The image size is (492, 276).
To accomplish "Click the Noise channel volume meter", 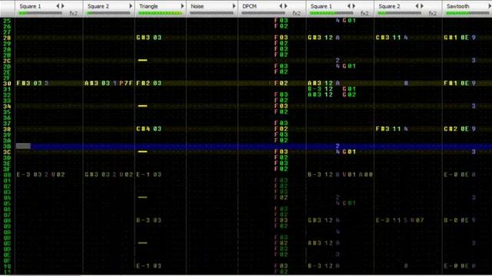I will (x=212, y=13).
